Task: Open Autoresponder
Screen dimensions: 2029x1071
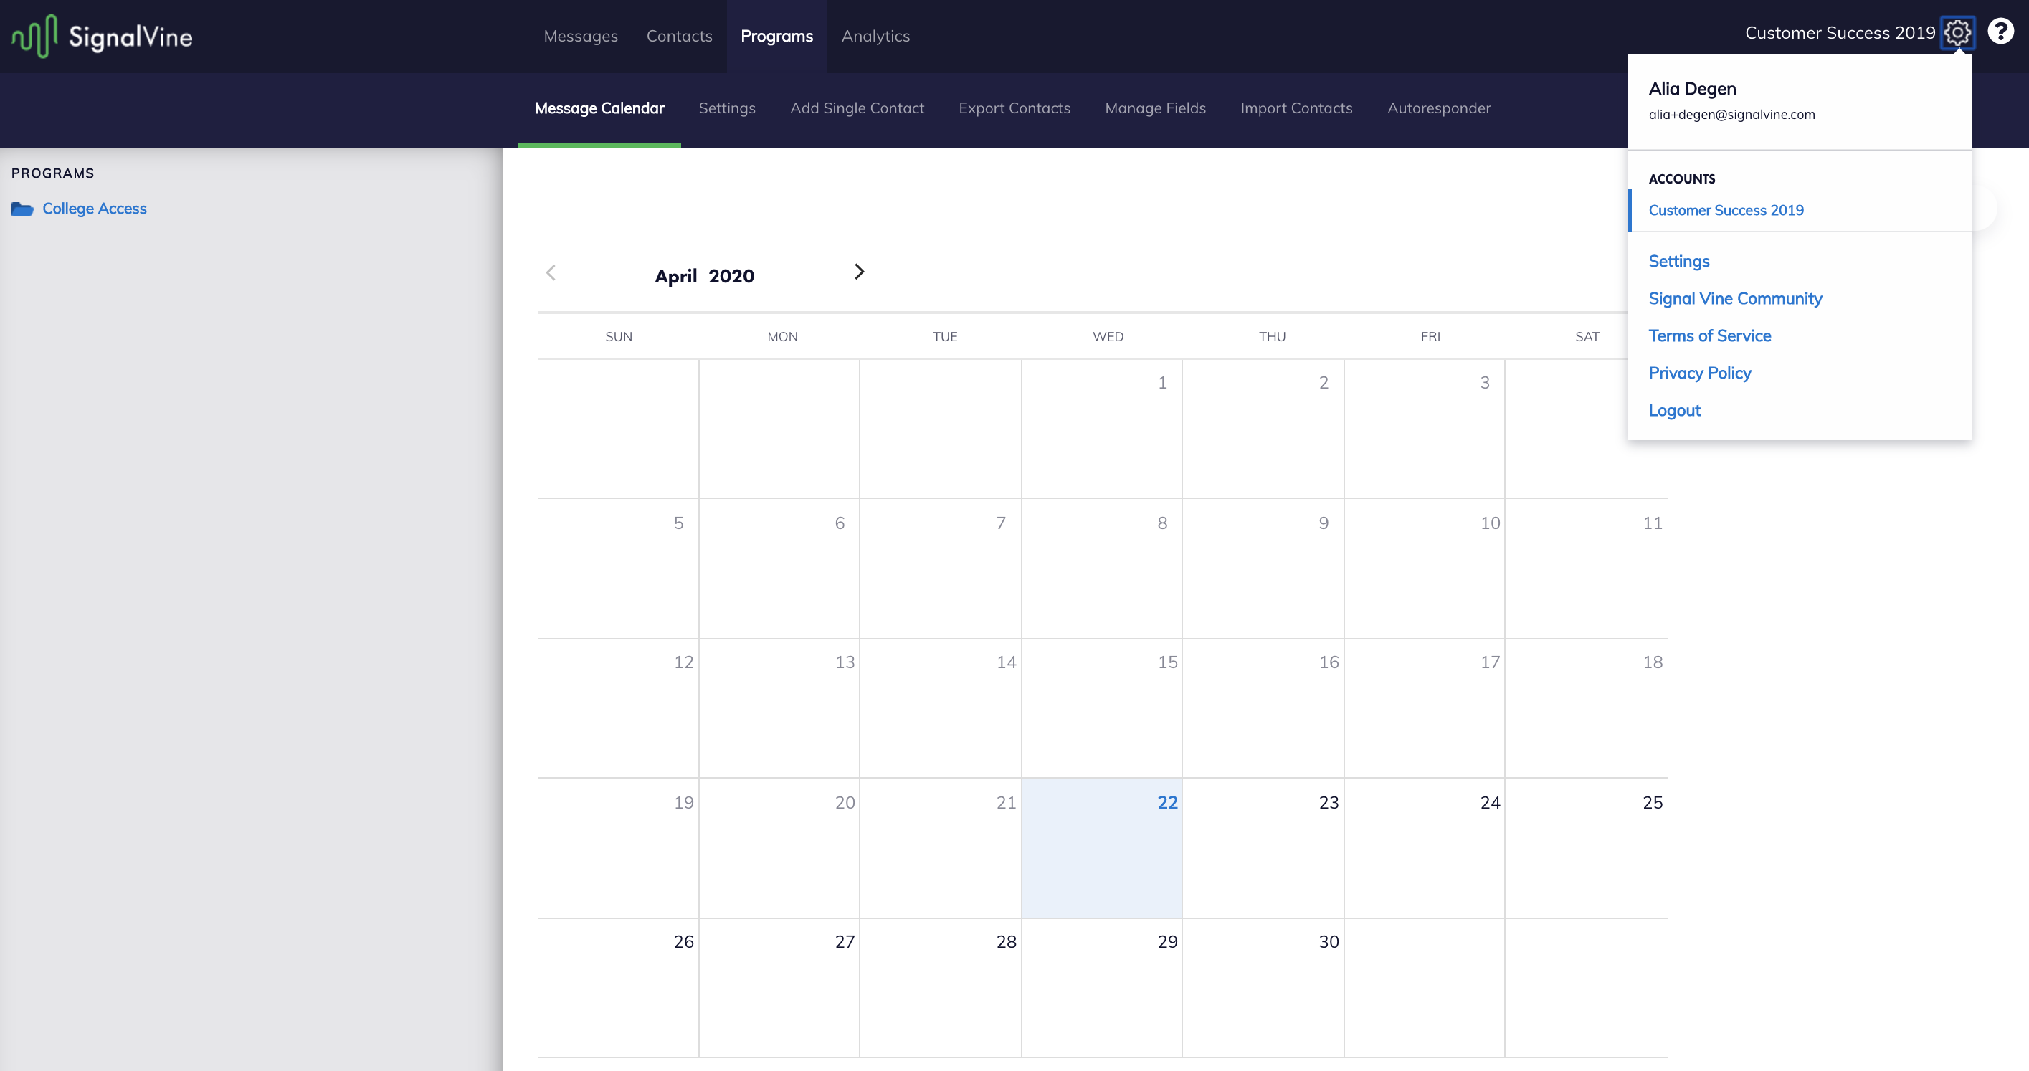Action: [x=1439, y=109]
